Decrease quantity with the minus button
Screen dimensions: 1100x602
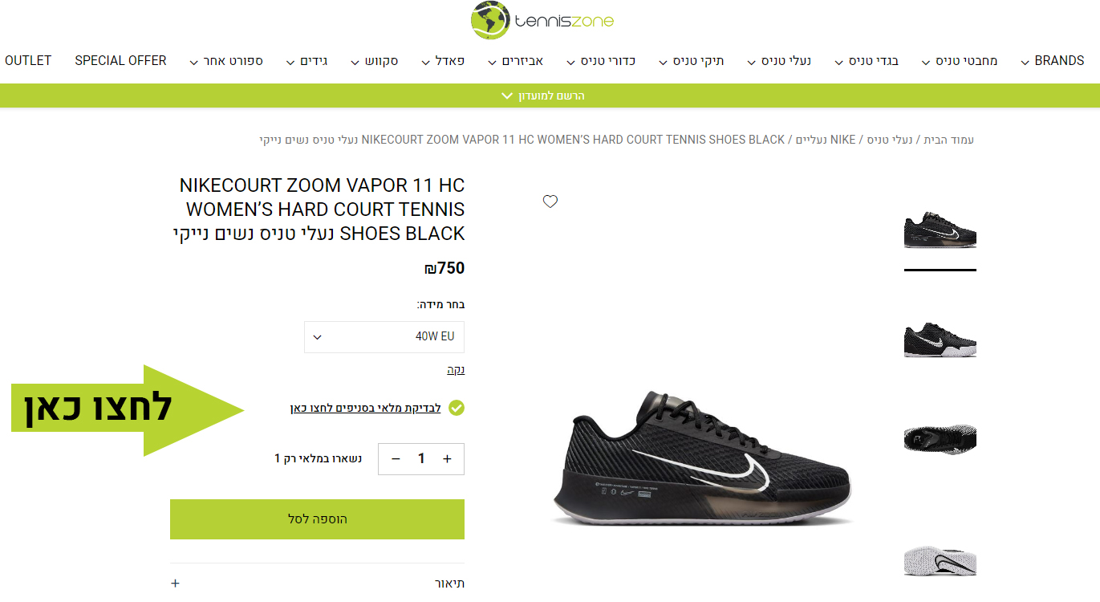(396, 459)
